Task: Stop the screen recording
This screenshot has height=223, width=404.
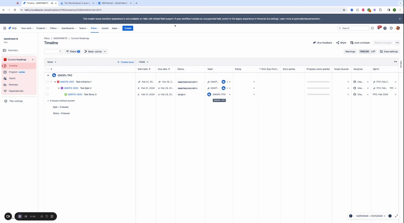Action: [x=20, y=216]
